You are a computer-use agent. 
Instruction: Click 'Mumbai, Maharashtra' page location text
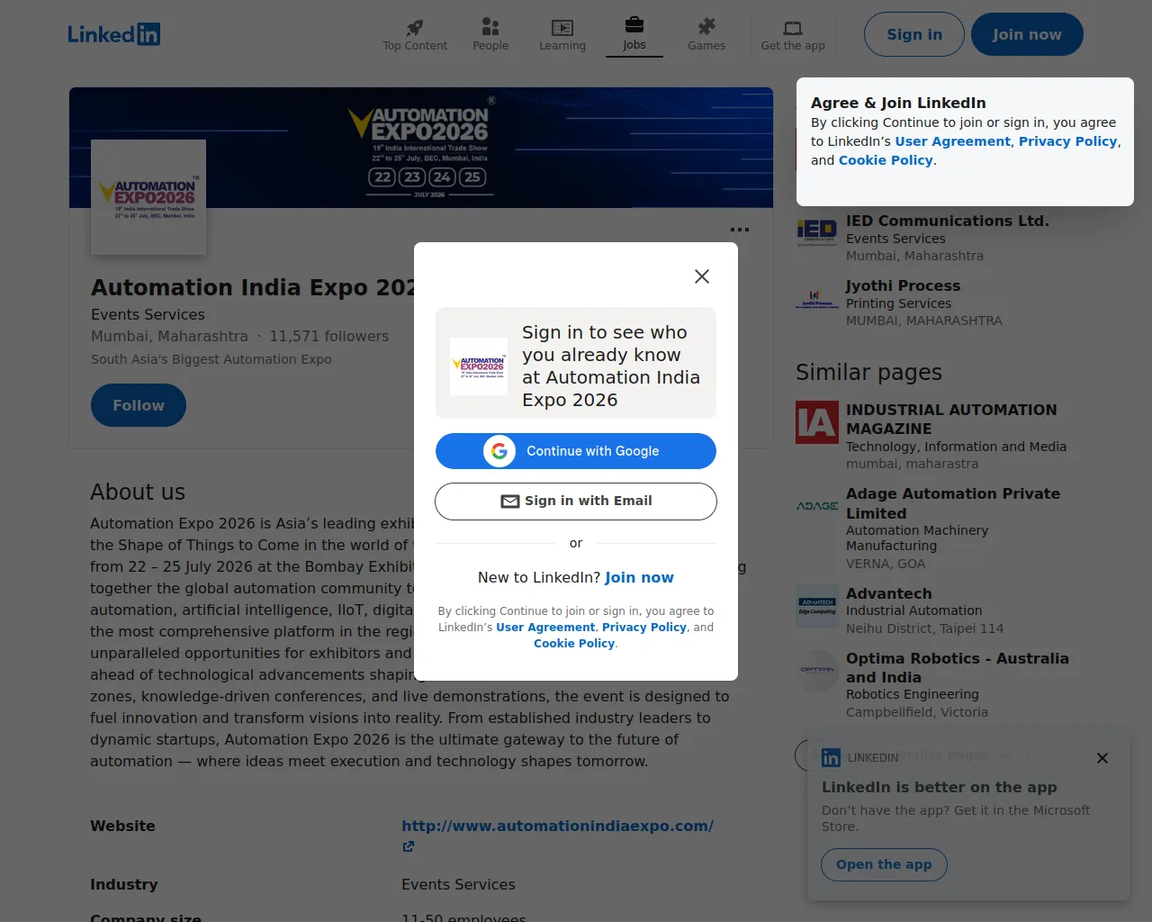(169, 337)
